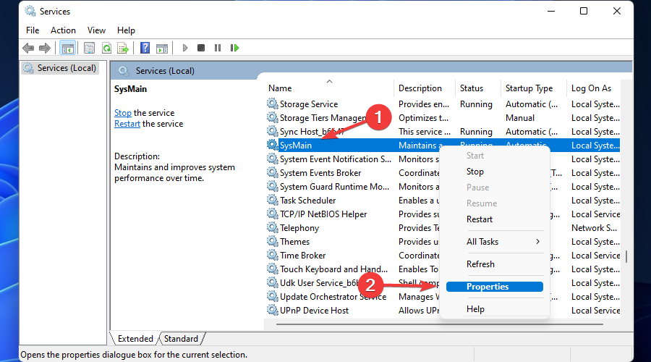The width and height of the screenshot is (651, 362).
Task: Click the Services title bar gear icon
Action: click(x=30, y=11)
